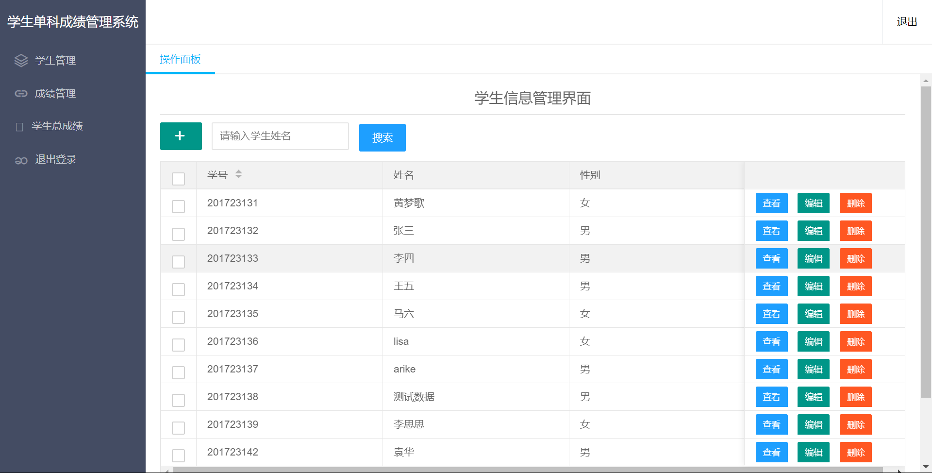Open 成绩管理 in the sidebar menu
The height and width of the screenshot is (473, 932).
[55, 93]
